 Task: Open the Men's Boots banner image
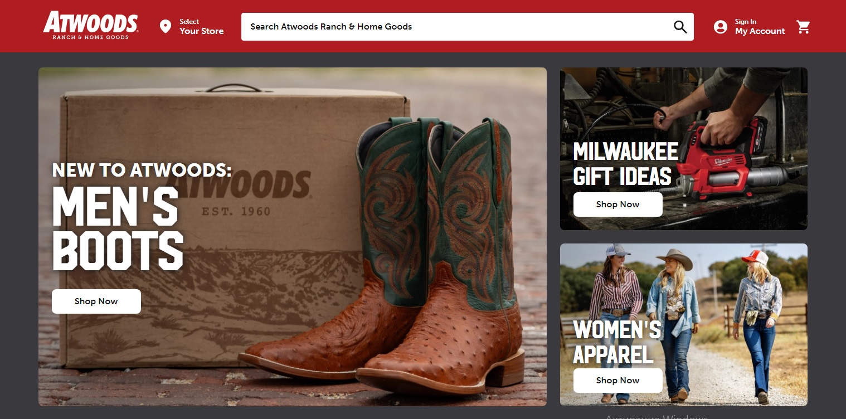pyautogui.click(x=293, y=237)
